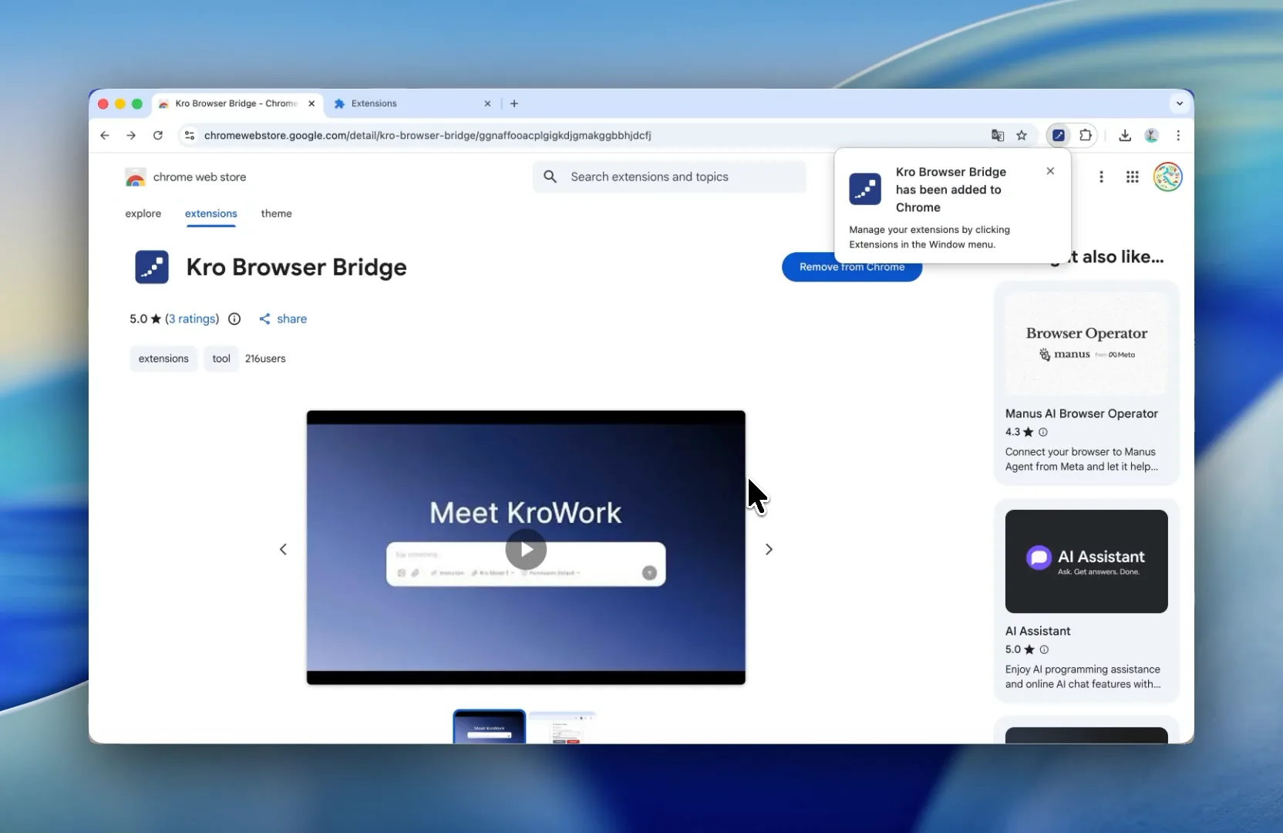Open the extensions section
The height and width of the screenshot is (833, 1283).
tap(211, 214)
